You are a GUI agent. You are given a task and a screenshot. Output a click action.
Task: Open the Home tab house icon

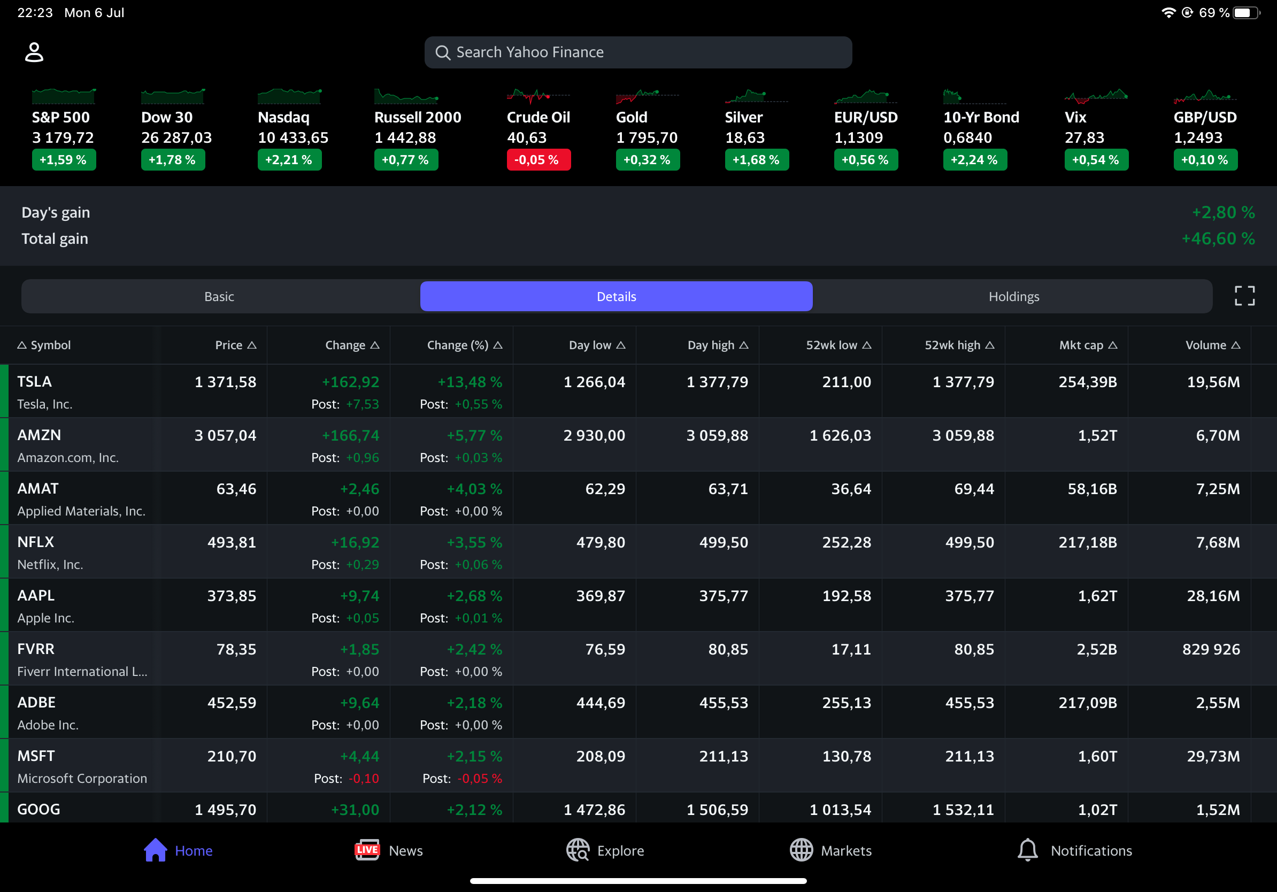pyautogui.click(x=155, y=850)
